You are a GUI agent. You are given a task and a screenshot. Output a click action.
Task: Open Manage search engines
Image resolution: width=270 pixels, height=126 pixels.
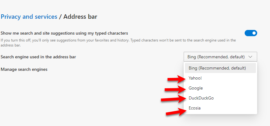pos(24,69)
